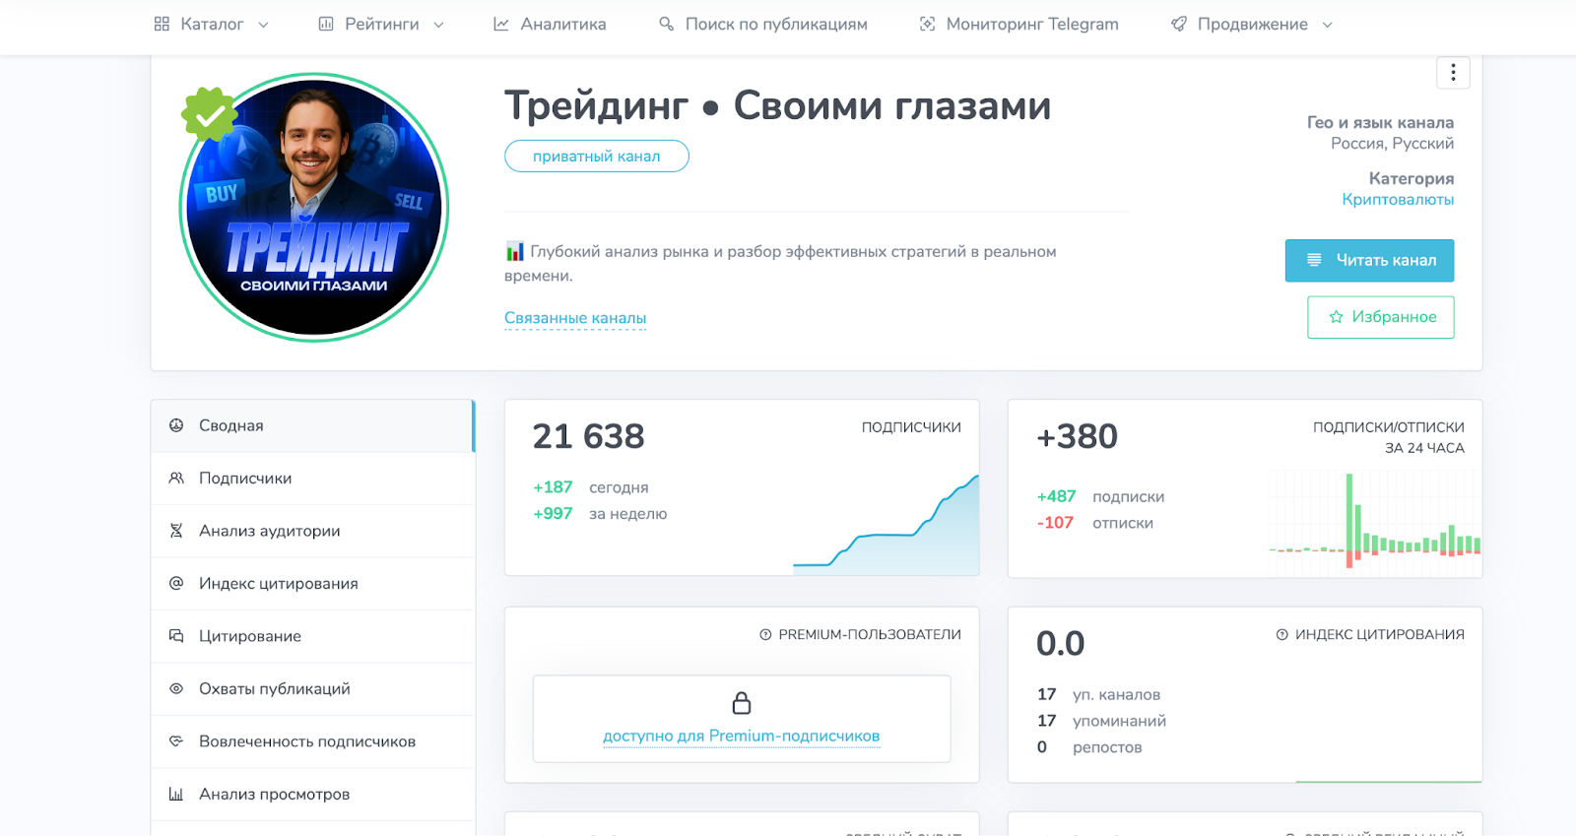Click the Продвижение rocket icon
Screen dimensions: 1576x836
[x=1179, y=24]
